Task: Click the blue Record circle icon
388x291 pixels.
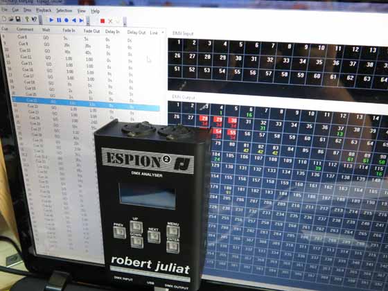Action: pyautogui.click(x=67, y=20)
